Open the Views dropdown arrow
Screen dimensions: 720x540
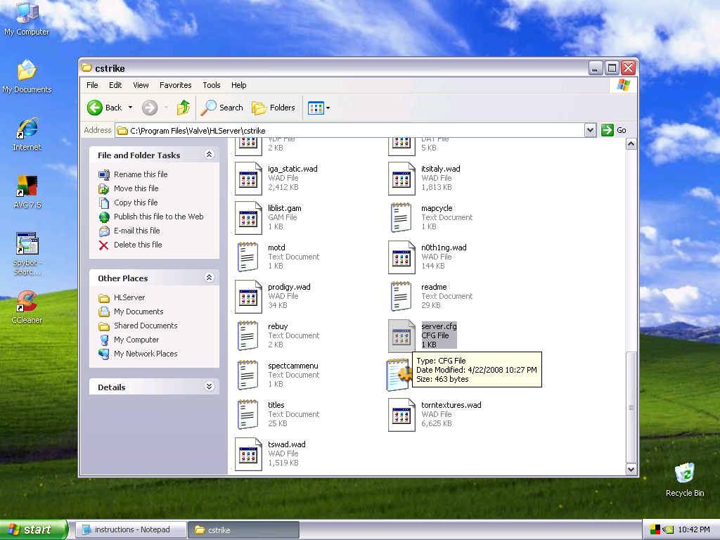[328, 108]
